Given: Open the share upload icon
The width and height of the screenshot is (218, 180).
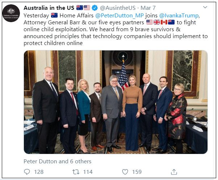Looking at the screenshot, I should coord(174,172).
